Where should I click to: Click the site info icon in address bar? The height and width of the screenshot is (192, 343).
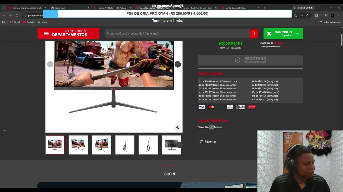coord(24,15)
